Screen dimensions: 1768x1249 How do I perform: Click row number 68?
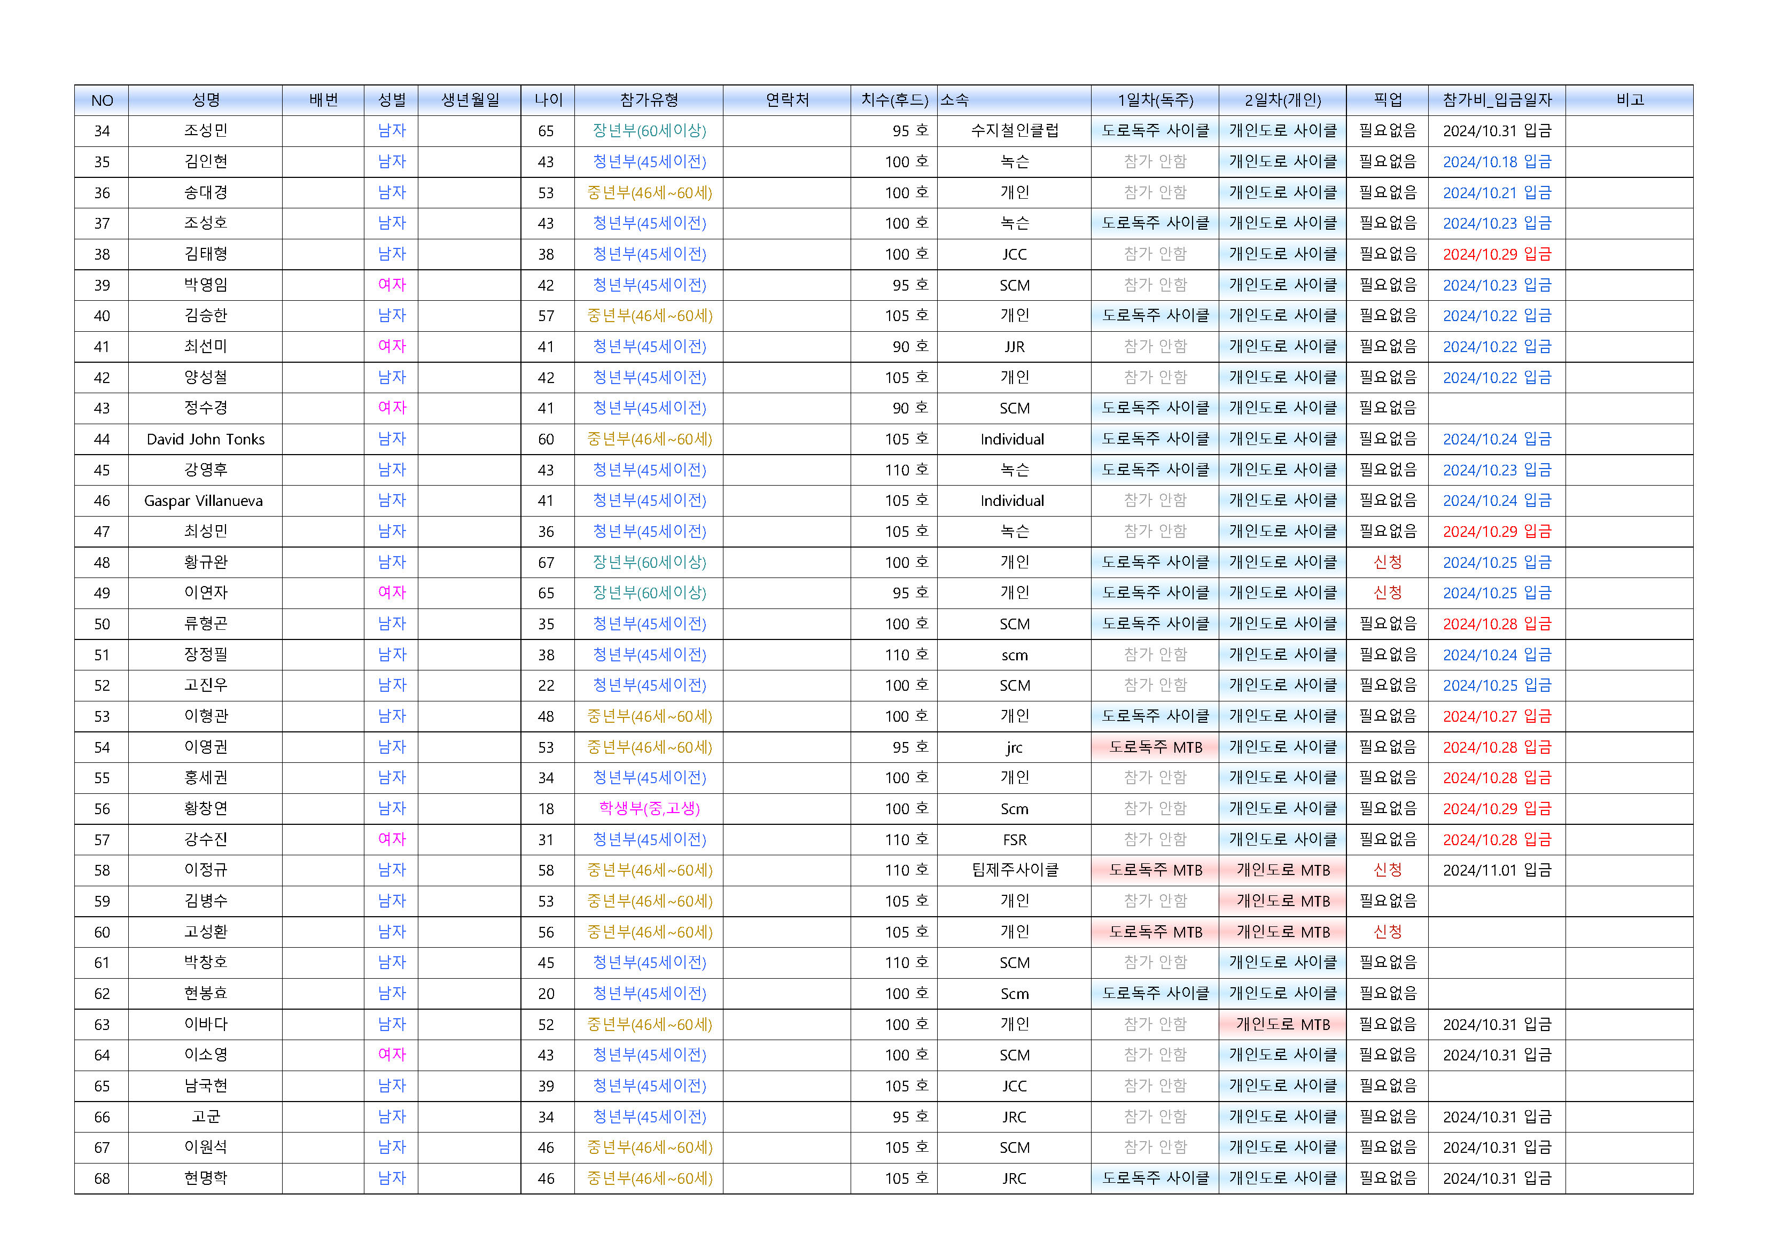[102, 1178]
